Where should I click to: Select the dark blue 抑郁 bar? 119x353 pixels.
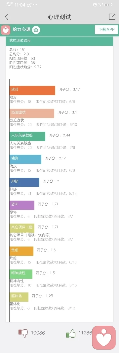pos(24,182)
